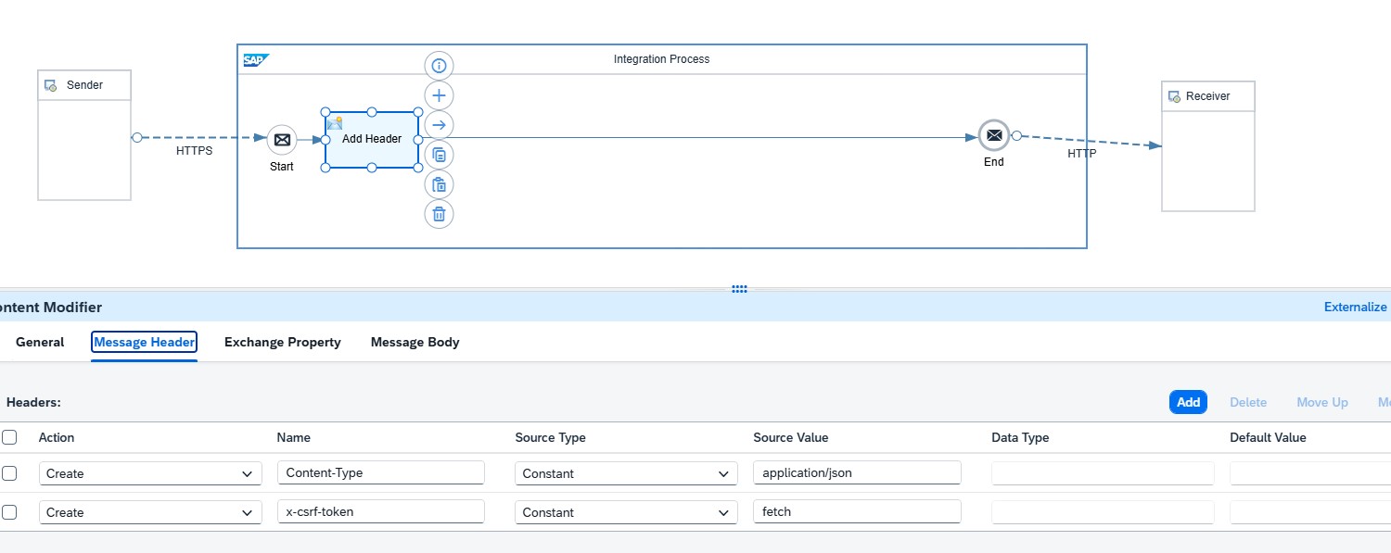The width and height of the screenshot is (1391, 553).
Task: Open Source Type dropdown for x-csrf-token row
Action: (626, 512)
